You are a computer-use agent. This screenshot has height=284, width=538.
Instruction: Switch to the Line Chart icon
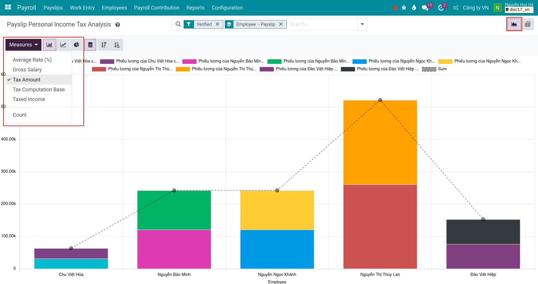point(63,45)
